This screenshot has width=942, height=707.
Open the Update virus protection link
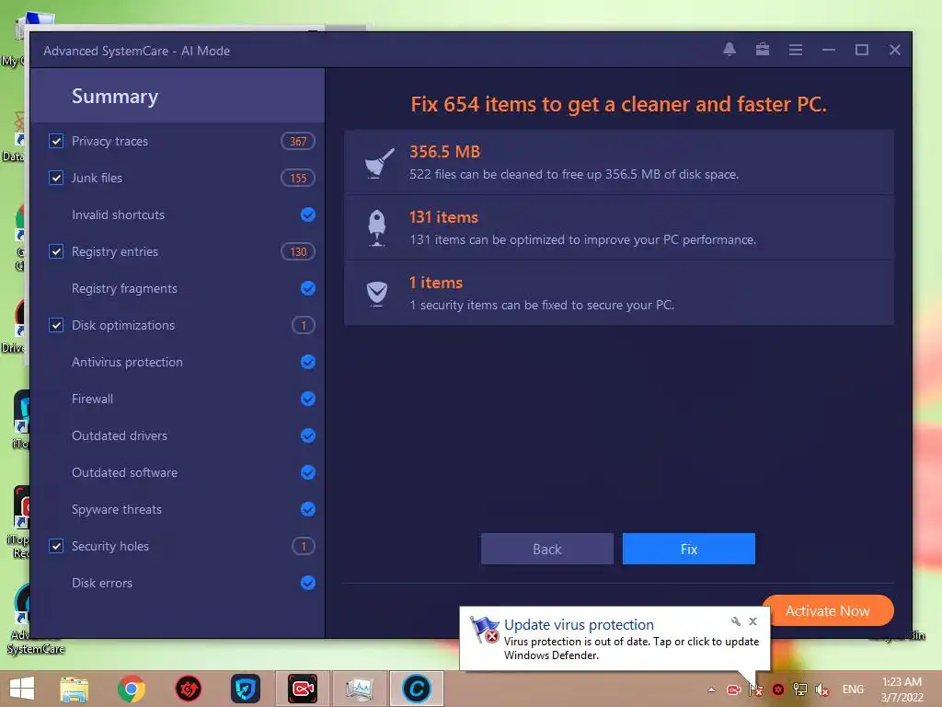click(579, 625)
